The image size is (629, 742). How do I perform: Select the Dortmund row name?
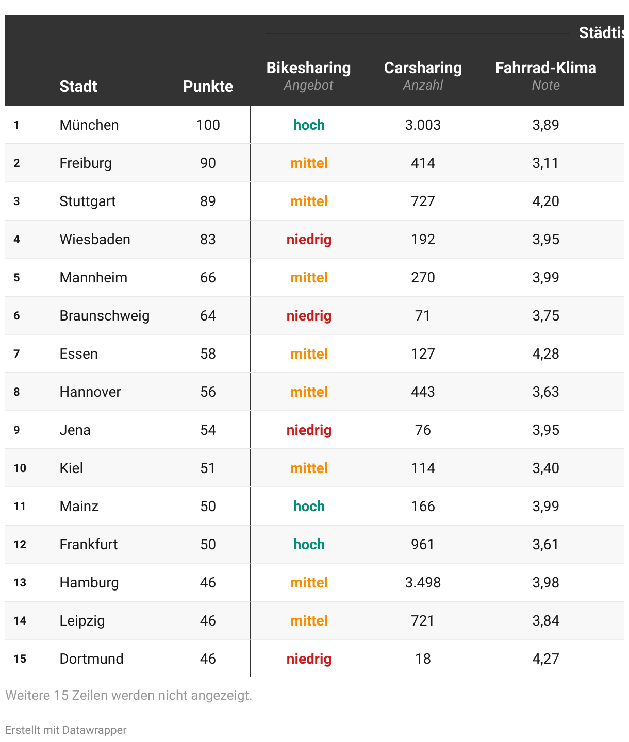click(91, 659)
